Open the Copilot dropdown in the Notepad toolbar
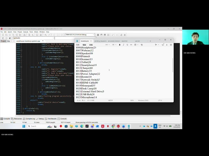The height and width of the screenshot is (156, 209). click(x=157, y=45)
